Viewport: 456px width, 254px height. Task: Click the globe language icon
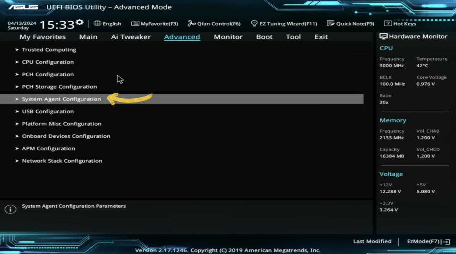pyautogui.click(x=97, y=24)
